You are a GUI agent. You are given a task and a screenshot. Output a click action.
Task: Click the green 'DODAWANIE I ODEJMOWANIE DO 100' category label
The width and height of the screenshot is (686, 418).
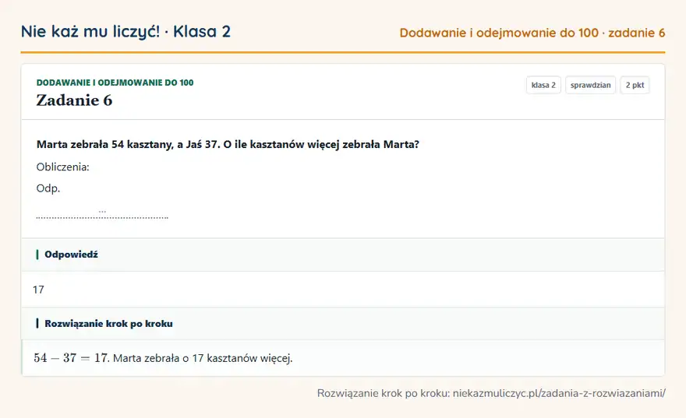click(115, 83)
